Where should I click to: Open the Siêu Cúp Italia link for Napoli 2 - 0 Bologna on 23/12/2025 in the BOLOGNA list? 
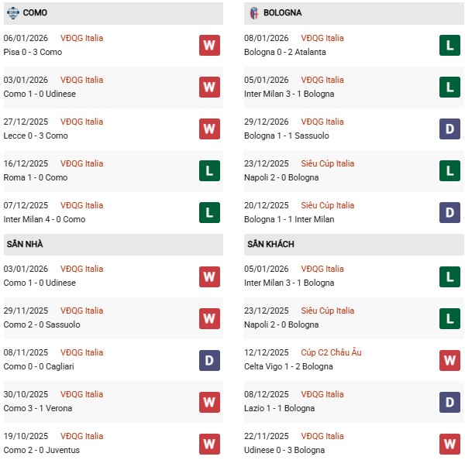[324, 163]
